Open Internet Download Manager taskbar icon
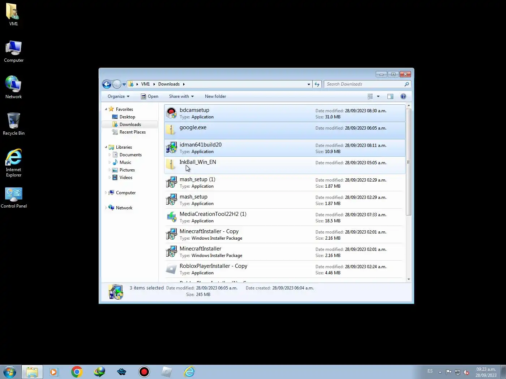 coord(99,372)
